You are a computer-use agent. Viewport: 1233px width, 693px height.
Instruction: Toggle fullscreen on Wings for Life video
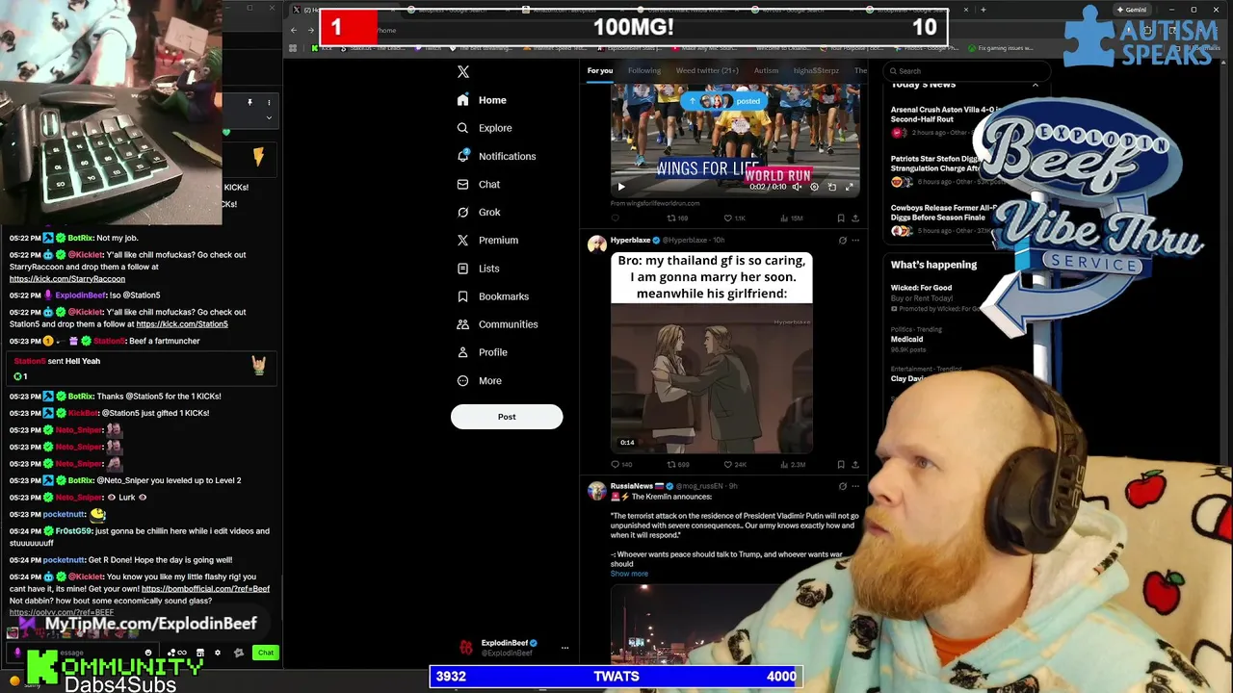point(849,187)
